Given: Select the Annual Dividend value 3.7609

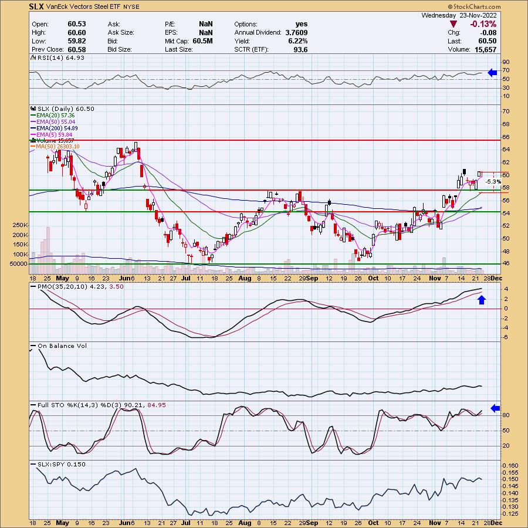Looking at the screenshot, I should [296, 33].
